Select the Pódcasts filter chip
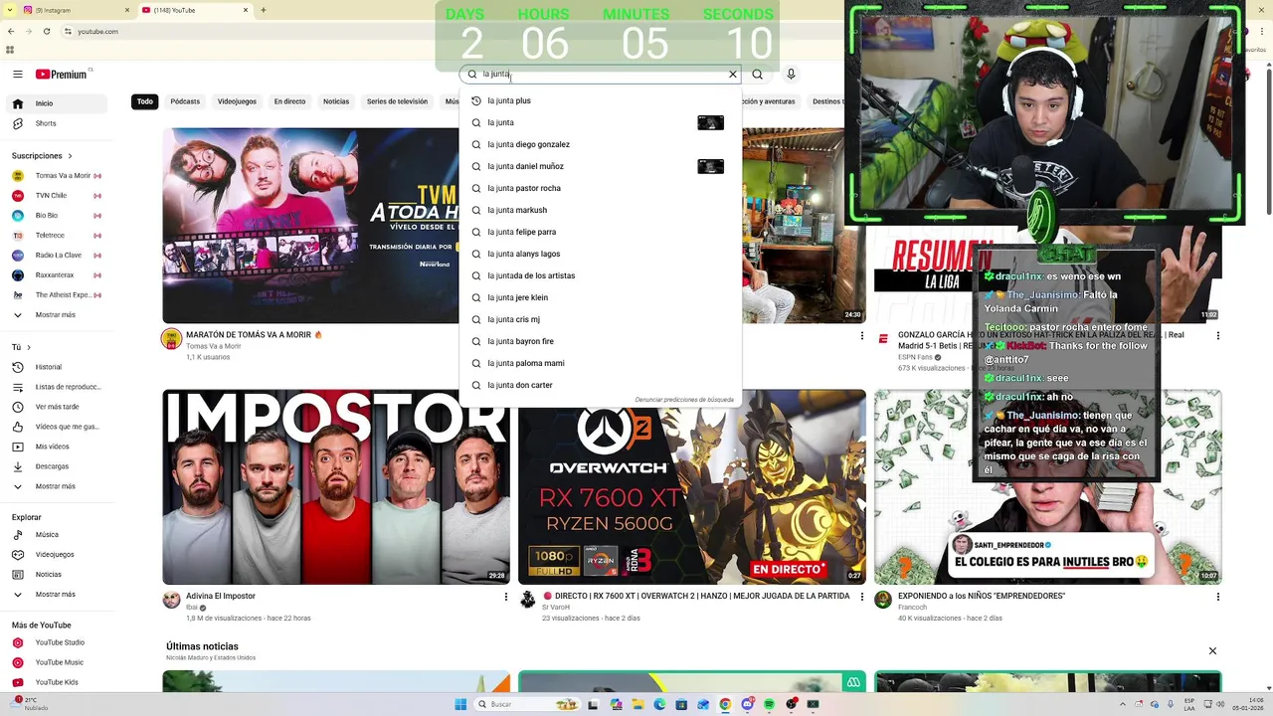The width and height of the screenshot is (1273, 716). click(185, 101)
